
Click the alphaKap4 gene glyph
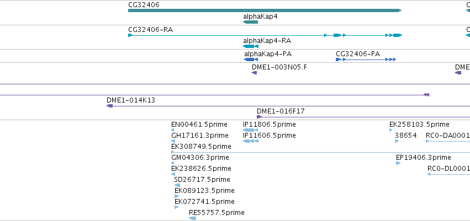[250, 22]
